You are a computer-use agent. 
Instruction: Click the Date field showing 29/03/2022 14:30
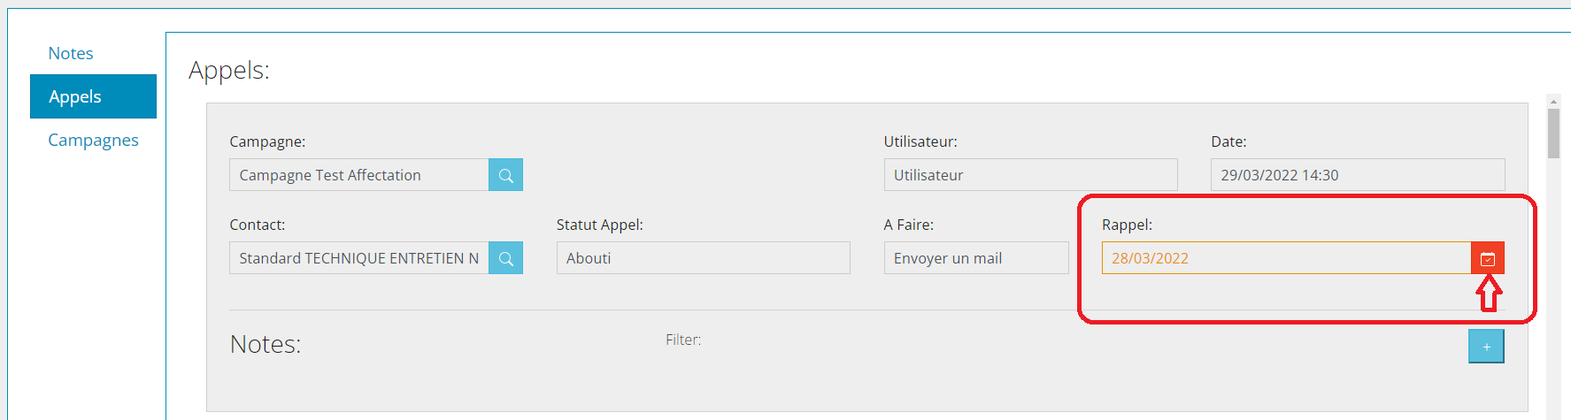click(x=1358, y=175)
